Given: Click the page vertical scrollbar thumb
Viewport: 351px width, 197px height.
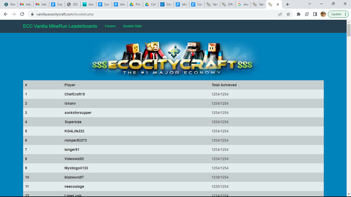Looking at the screenshot, I should pos(349,30).
